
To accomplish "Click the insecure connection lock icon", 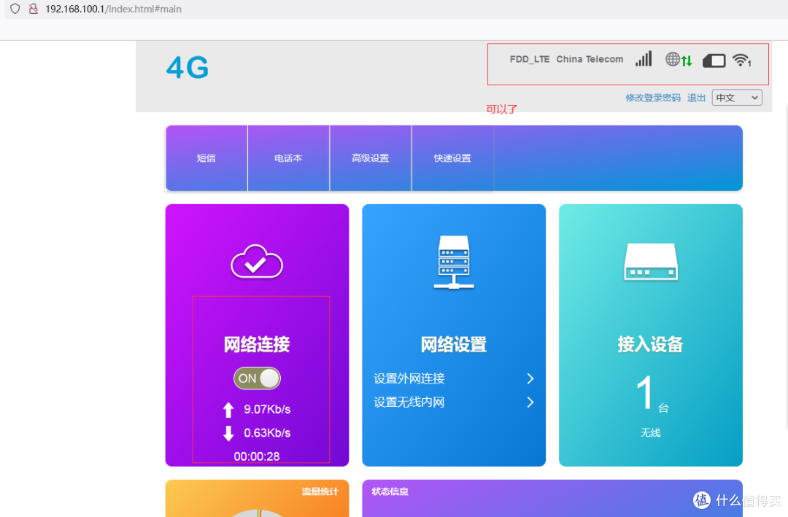I will [33, 9].
